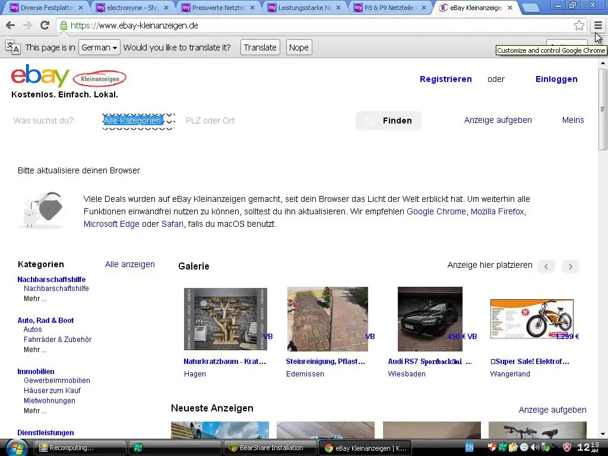This screenshot has width=608, height=456.
Task: Open the German language dropdown
Action: pos(99,47)
